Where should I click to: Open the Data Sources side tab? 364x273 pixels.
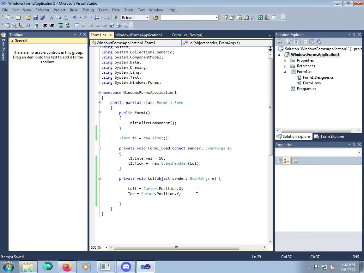(x=3, y=46)
